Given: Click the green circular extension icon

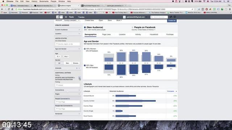Looking at the screenshot, I should click(222, 9).
